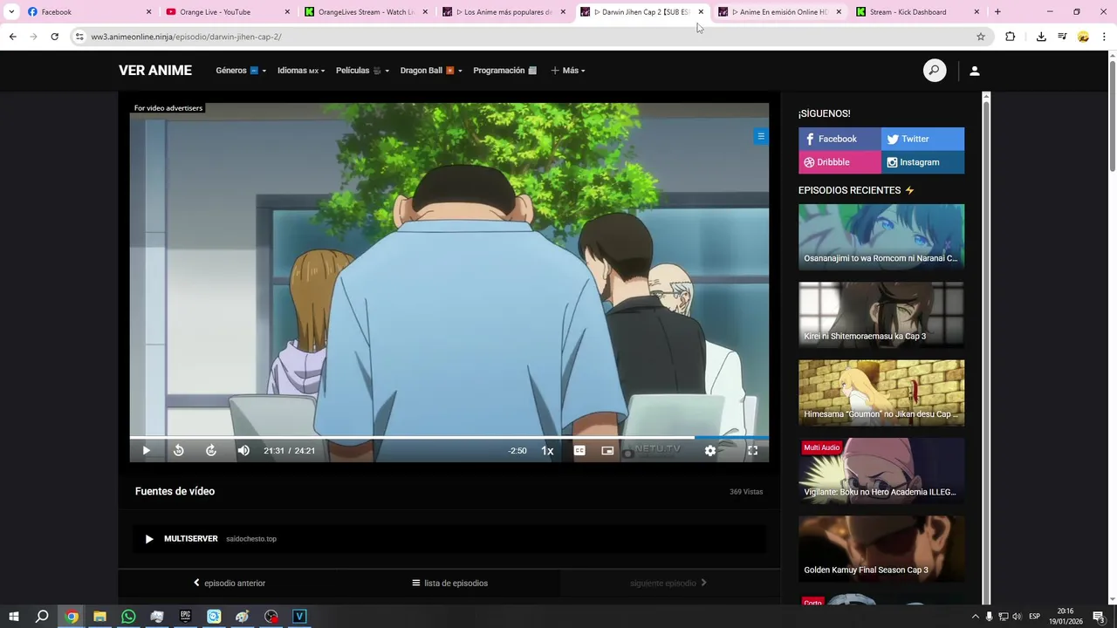
Task: Mute the video player volume
Action: tap(243, 451)
